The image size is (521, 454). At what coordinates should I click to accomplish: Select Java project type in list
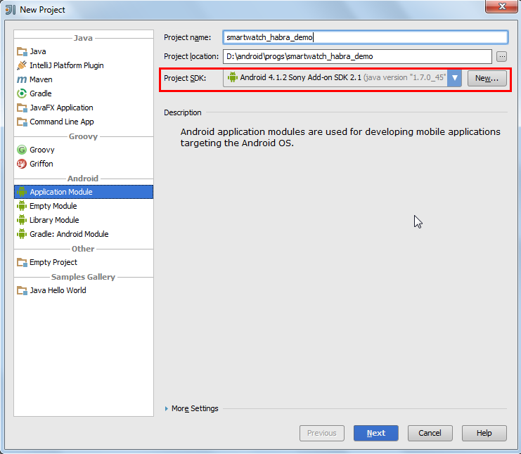pos(84,51)
